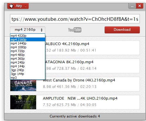146x121 pixels.
Task: Click the Amplitude video thumbnail
Action: tap(23, 102)
